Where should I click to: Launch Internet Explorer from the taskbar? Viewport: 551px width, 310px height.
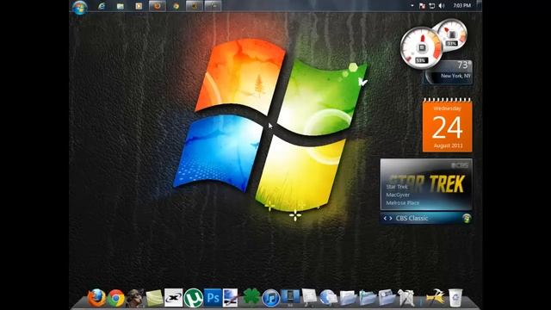click(x=102, y=6)
